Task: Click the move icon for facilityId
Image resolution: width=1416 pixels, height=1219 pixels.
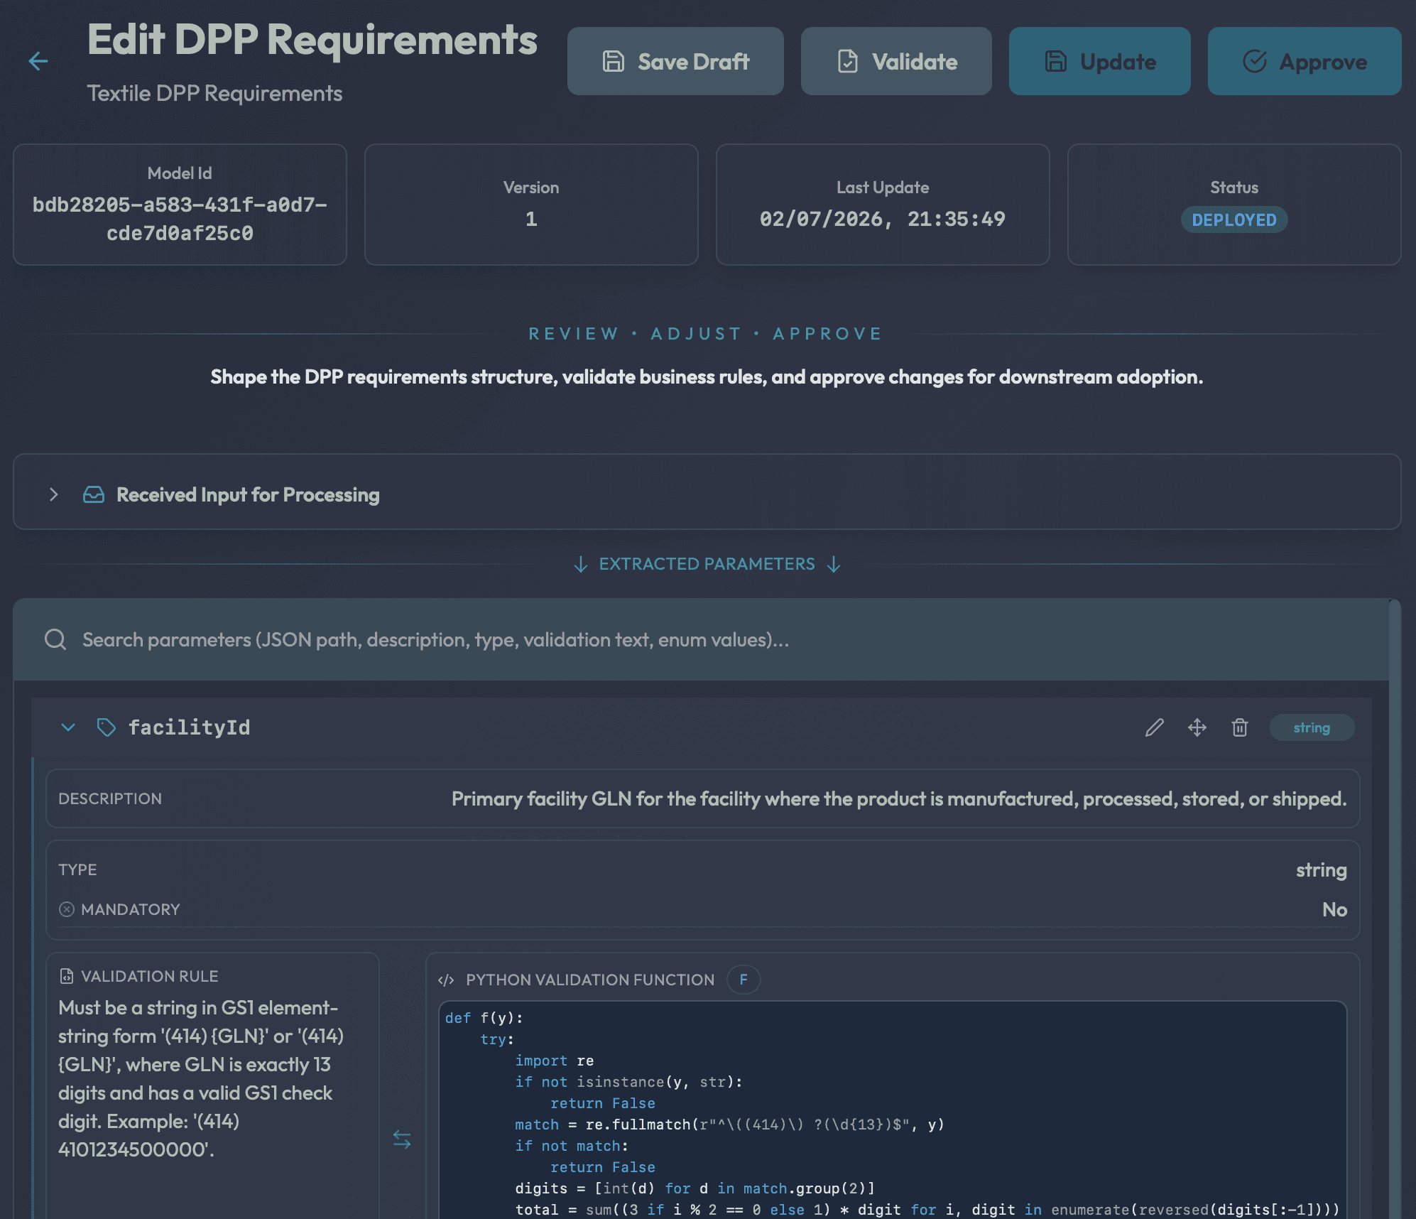Action: (x=1197, y=727)
